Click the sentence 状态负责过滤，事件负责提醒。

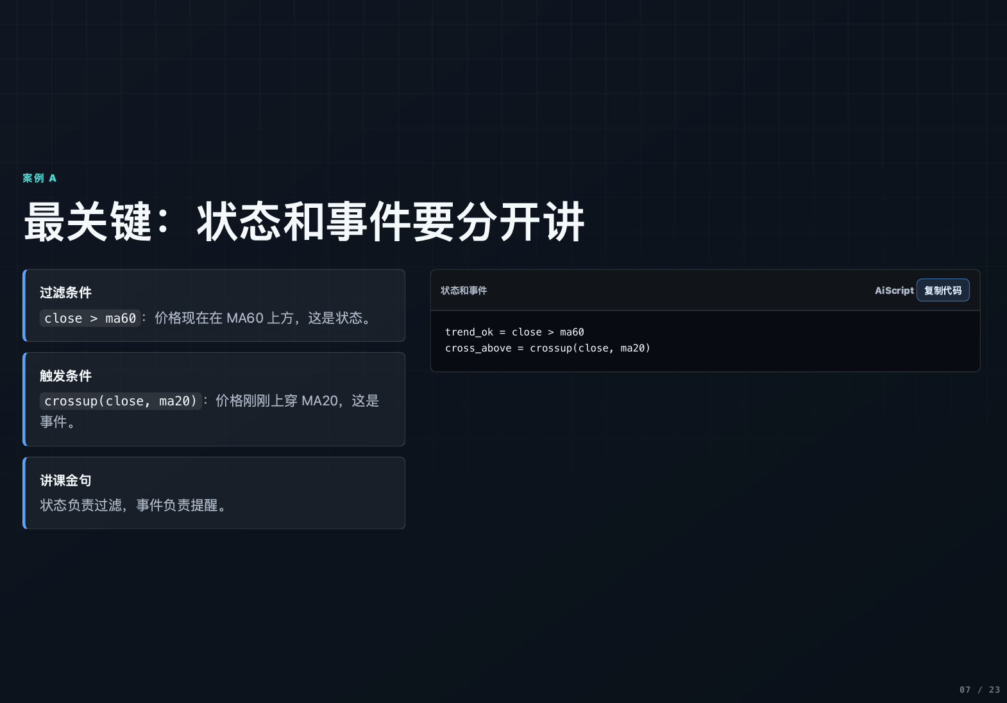[133, 505]
